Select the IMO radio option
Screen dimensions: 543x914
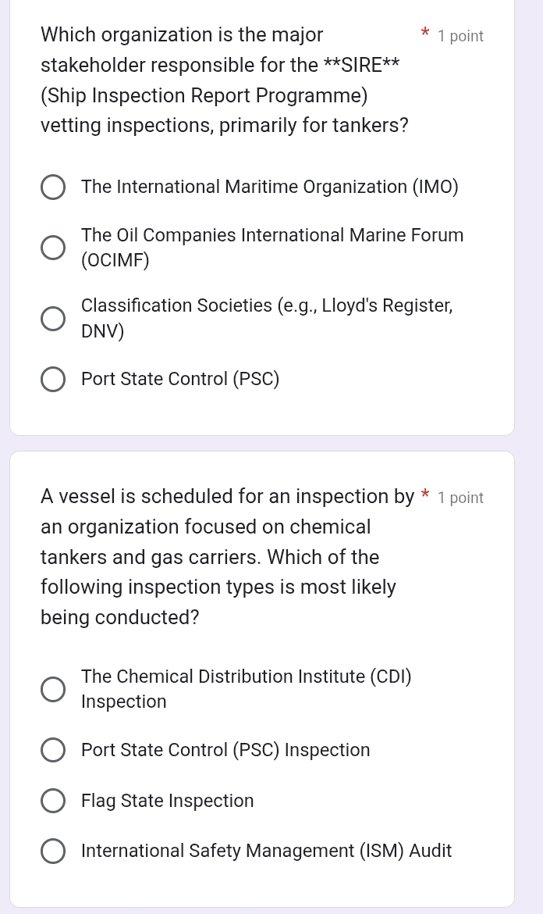(53, 187)
